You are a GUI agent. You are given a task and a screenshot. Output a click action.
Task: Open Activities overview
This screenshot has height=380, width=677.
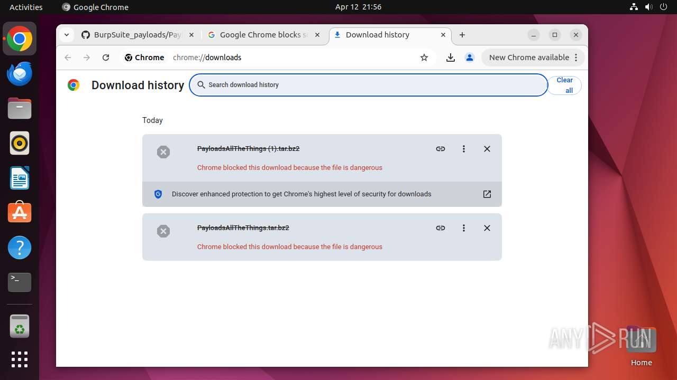tap(26, 7)
